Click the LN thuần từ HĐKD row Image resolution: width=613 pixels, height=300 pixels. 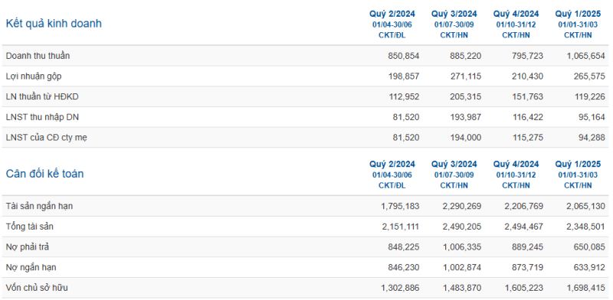pos(305,96)
